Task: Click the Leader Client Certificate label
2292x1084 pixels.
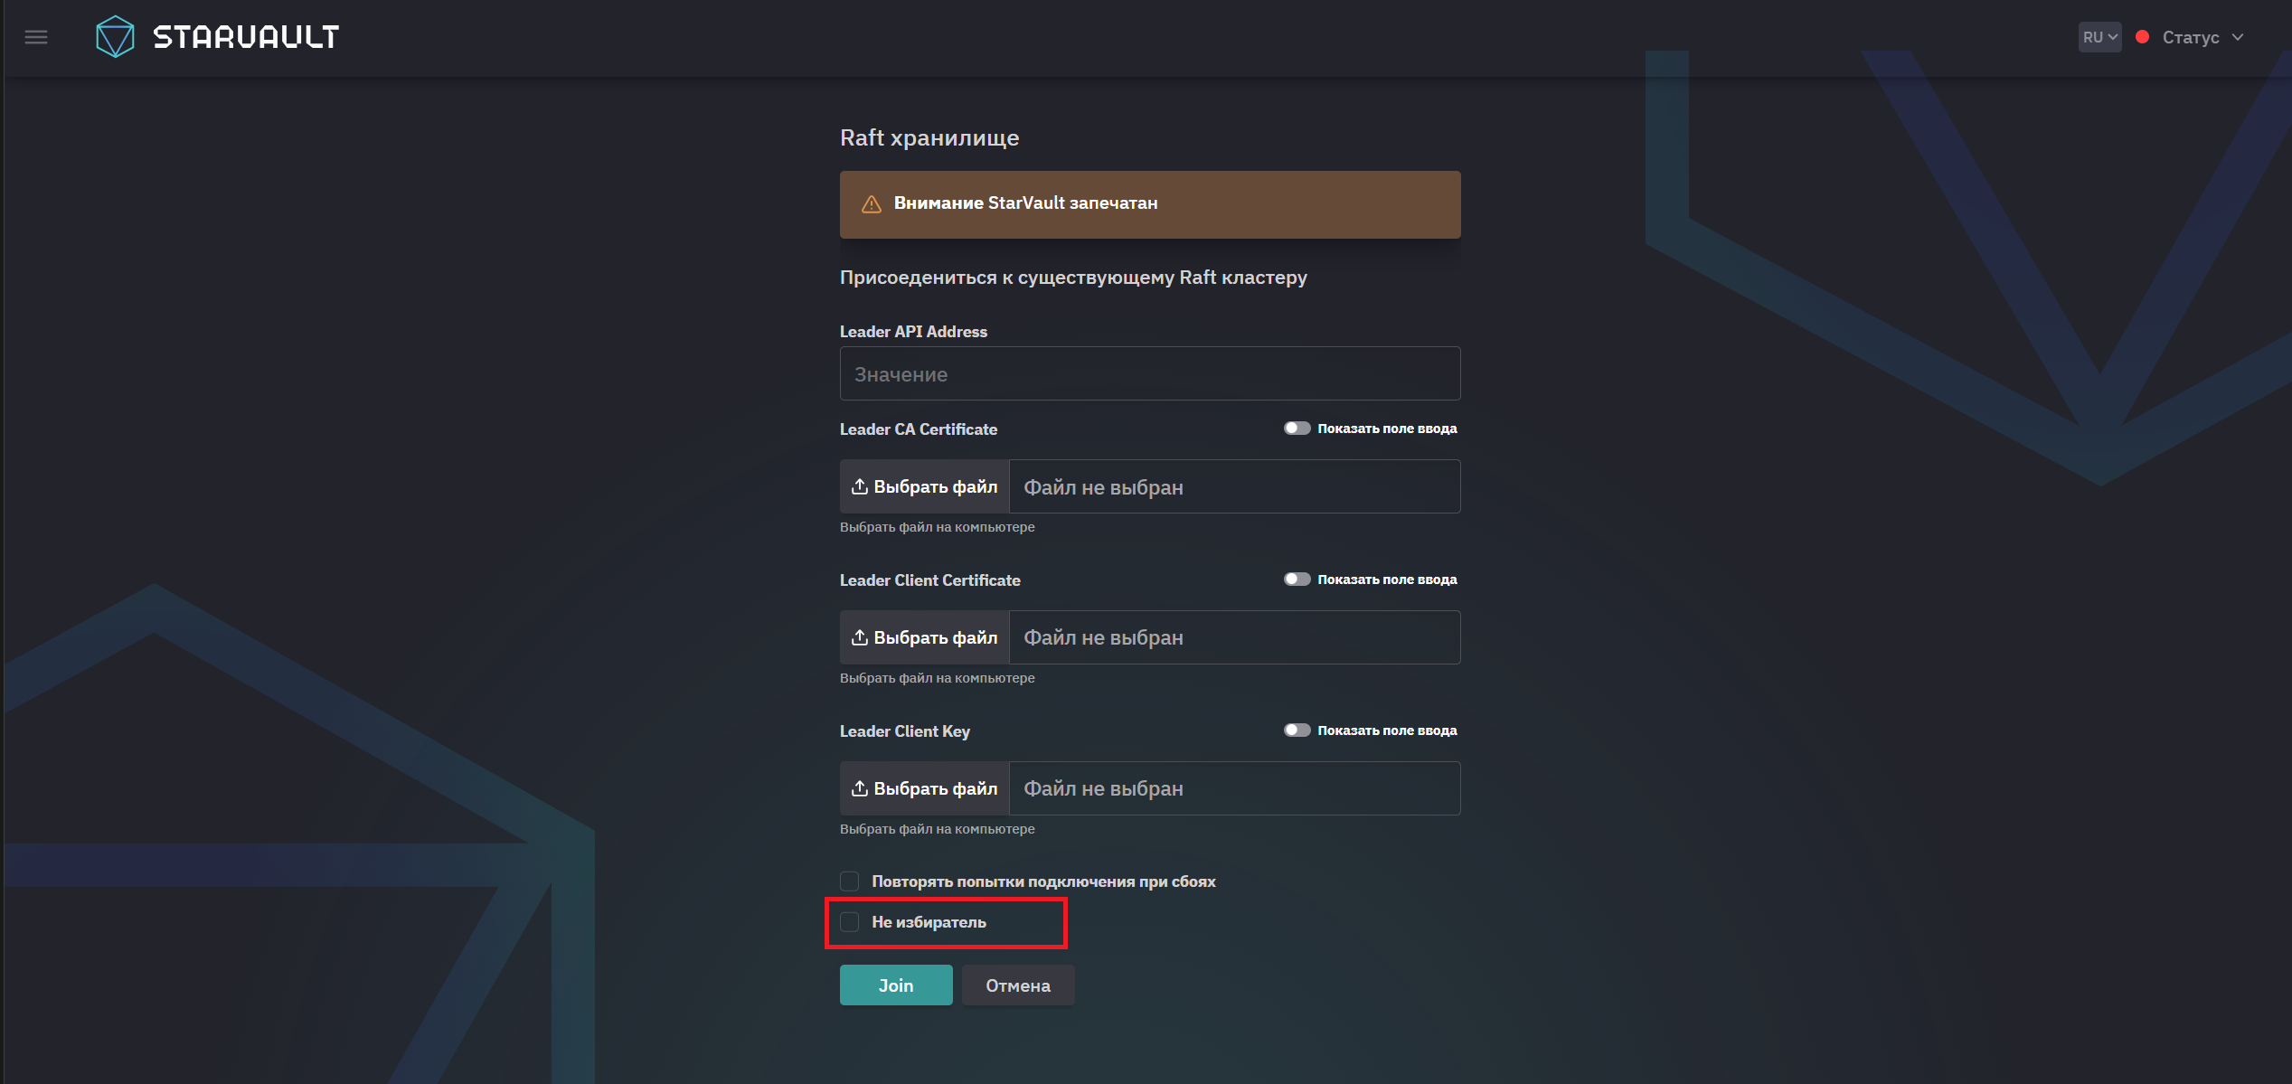Action: 930,580
